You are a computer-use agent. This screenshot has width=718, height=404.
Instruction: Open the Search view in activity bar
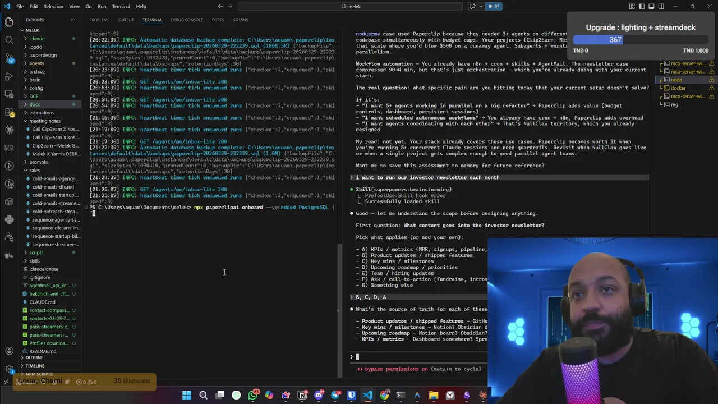coord(9,40)
